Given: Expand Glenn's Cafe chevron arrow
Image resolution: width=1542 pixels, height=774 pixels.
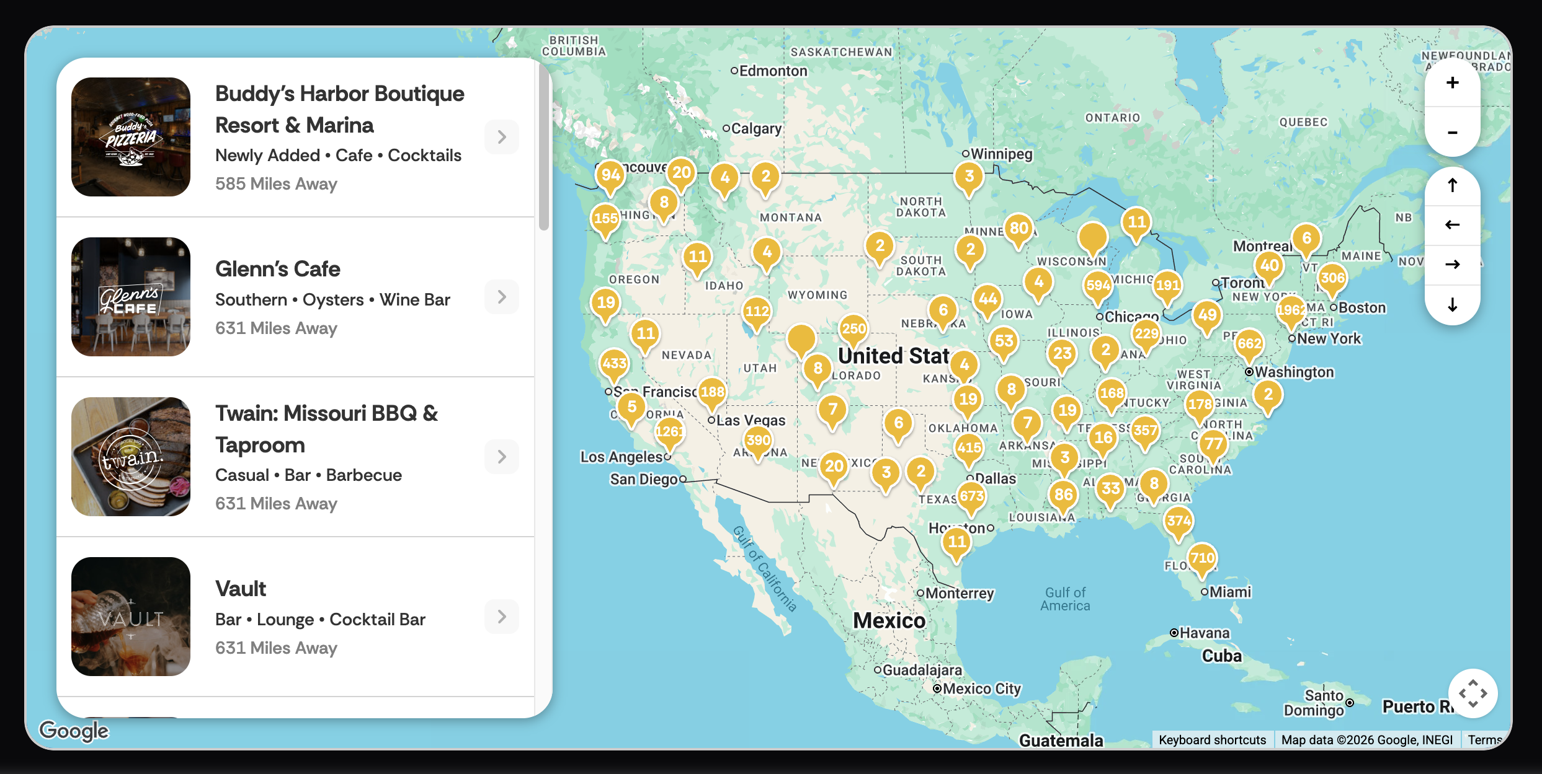Looking at the screenshot, I should coord(502,297).
